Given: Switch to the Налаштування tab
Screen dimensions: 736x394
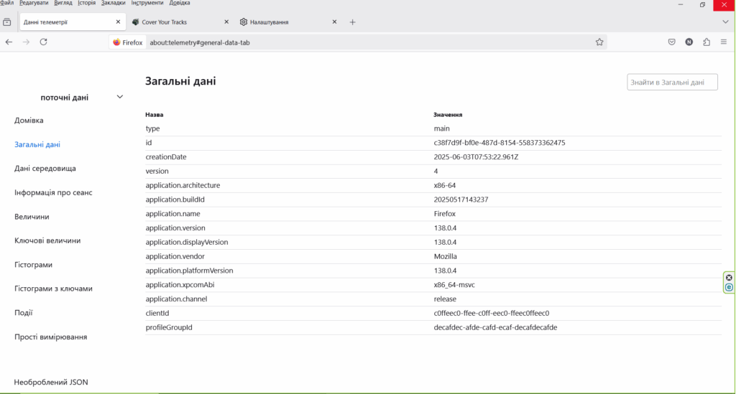Looking at the screenshot, I should (289, 22).
